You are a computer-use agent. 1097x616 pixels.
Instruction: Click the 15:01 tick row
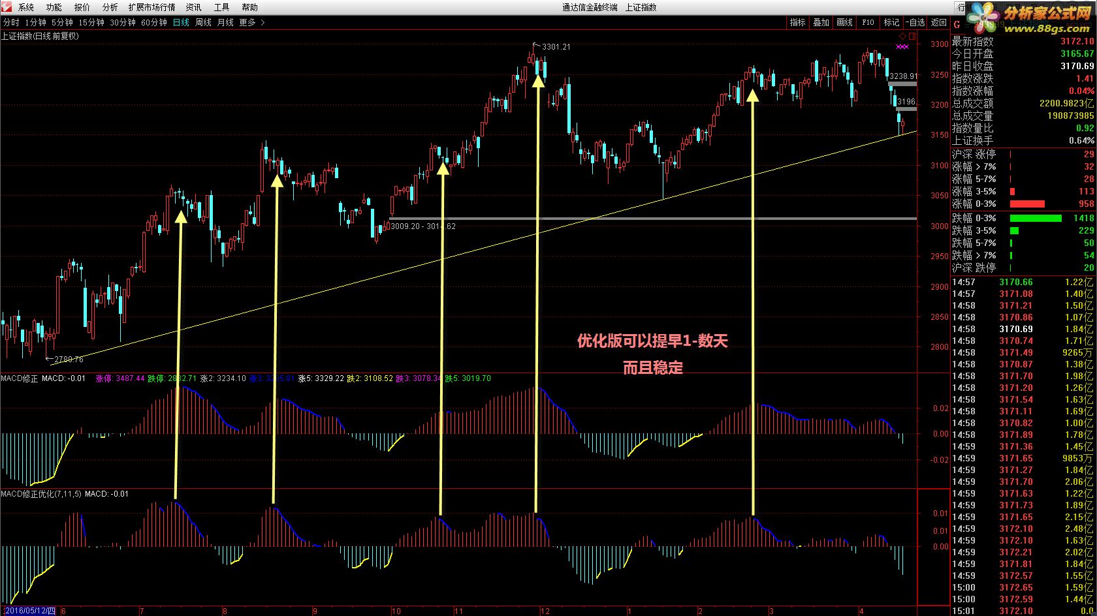[x=1023, y=611]
